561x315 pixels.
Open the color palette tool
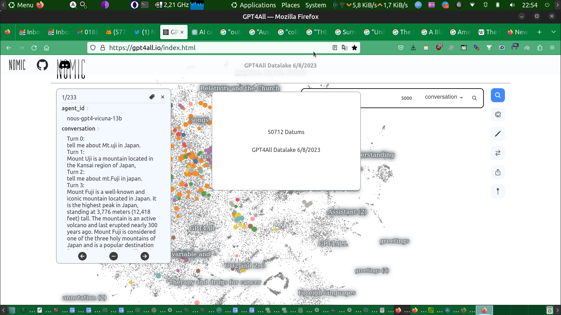coord(498,114)
